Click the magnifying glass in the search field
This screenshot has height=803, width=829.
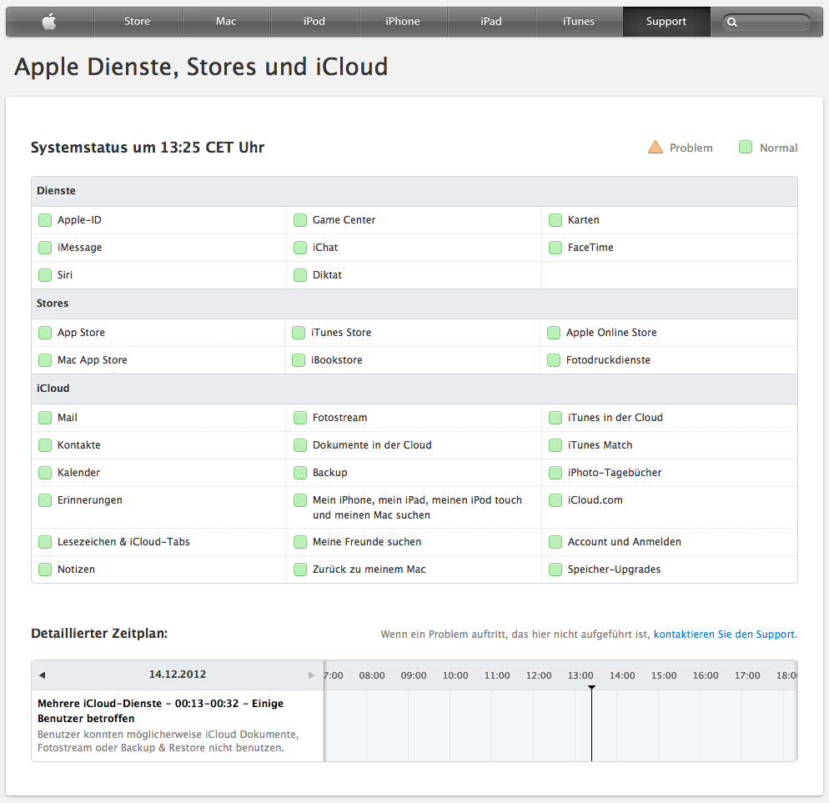click(732, 22)
